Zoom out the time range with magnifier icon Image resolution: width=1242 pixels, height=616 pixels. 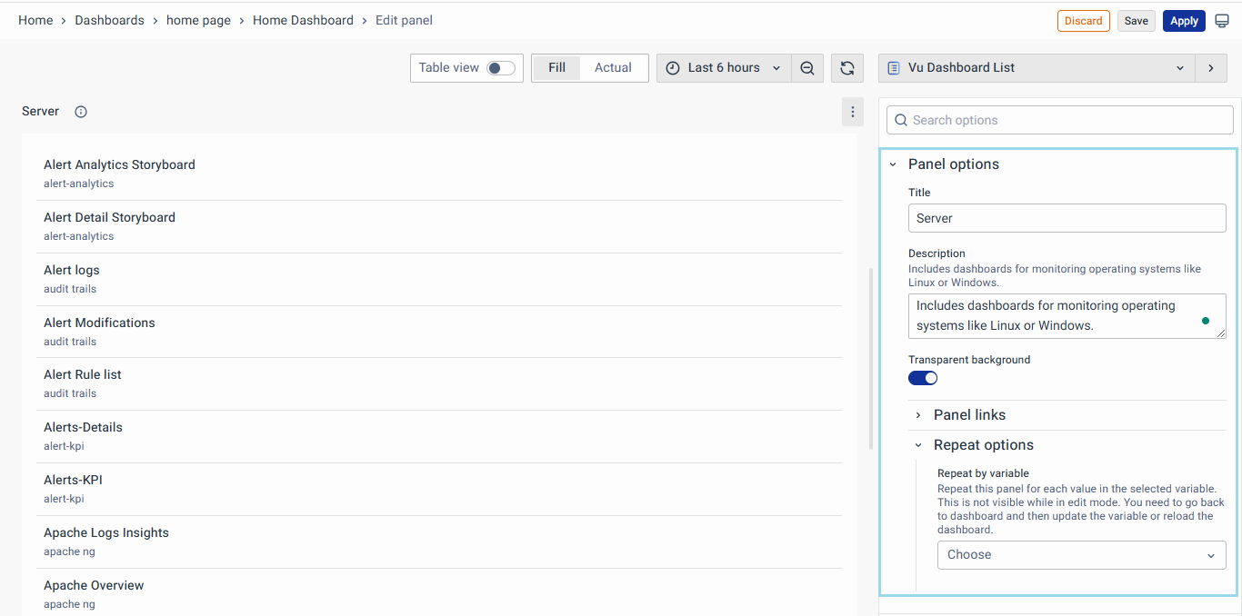[x=807, y=67]
